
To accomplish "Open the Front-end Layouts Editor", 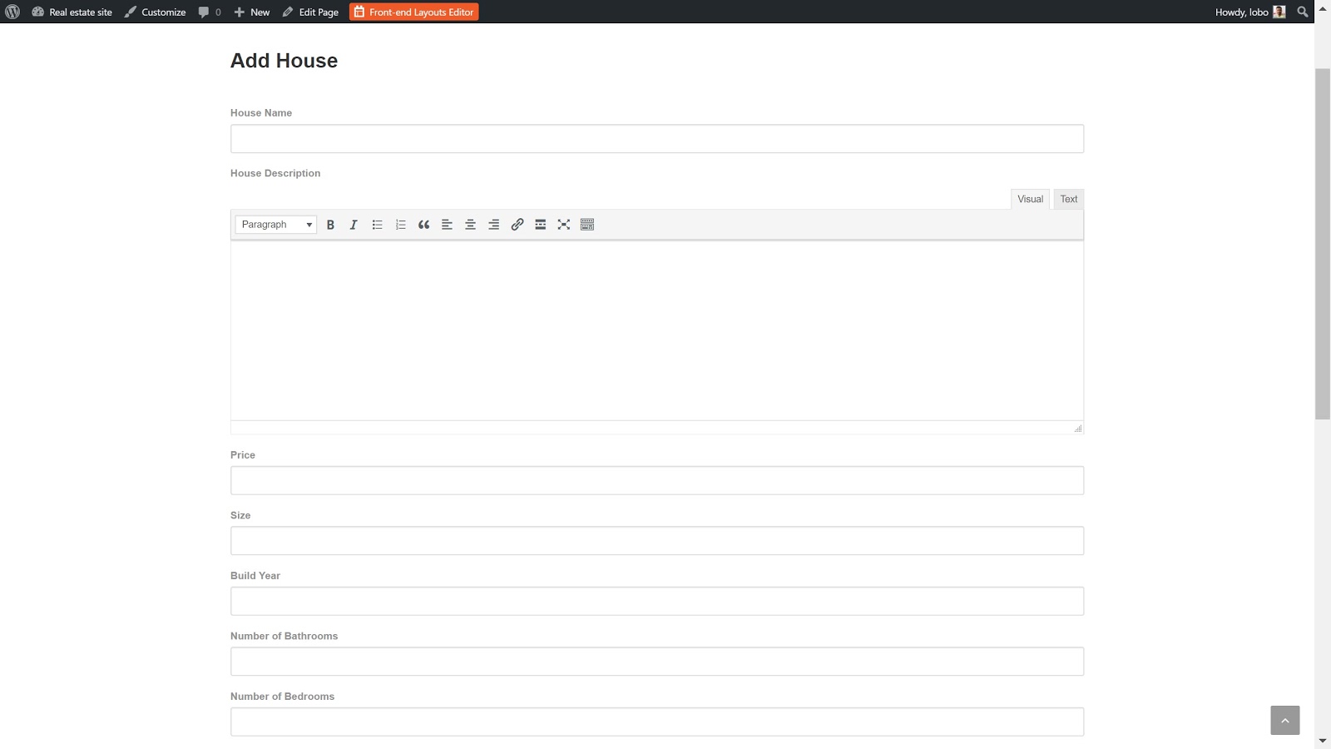I will 413,12.
